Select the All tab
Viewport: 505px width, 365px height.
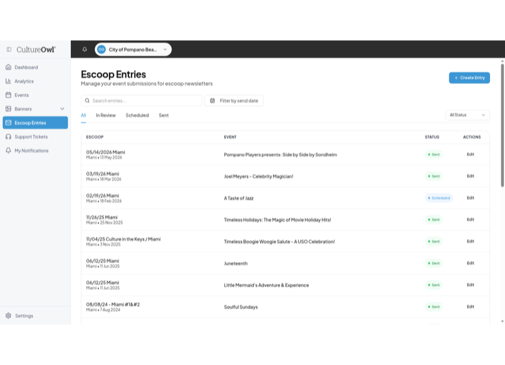click(x=83, y=115)
